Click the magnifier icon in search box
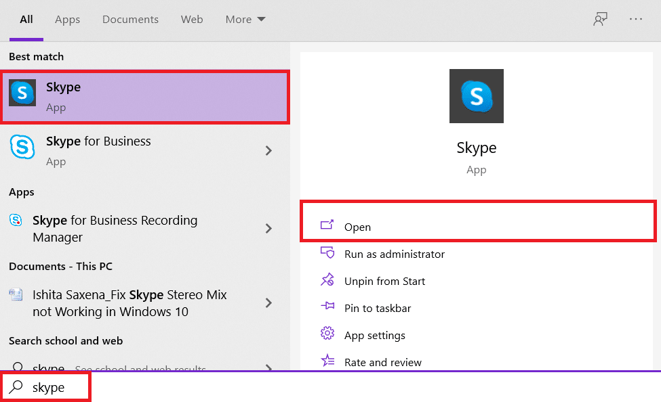This screenshot has height=402, width=661. pos(16,386)
